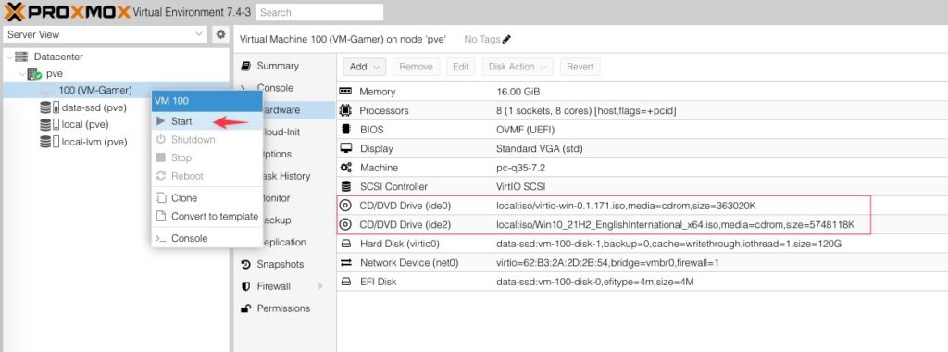Select local (pve) in the tree

point(85,125)
